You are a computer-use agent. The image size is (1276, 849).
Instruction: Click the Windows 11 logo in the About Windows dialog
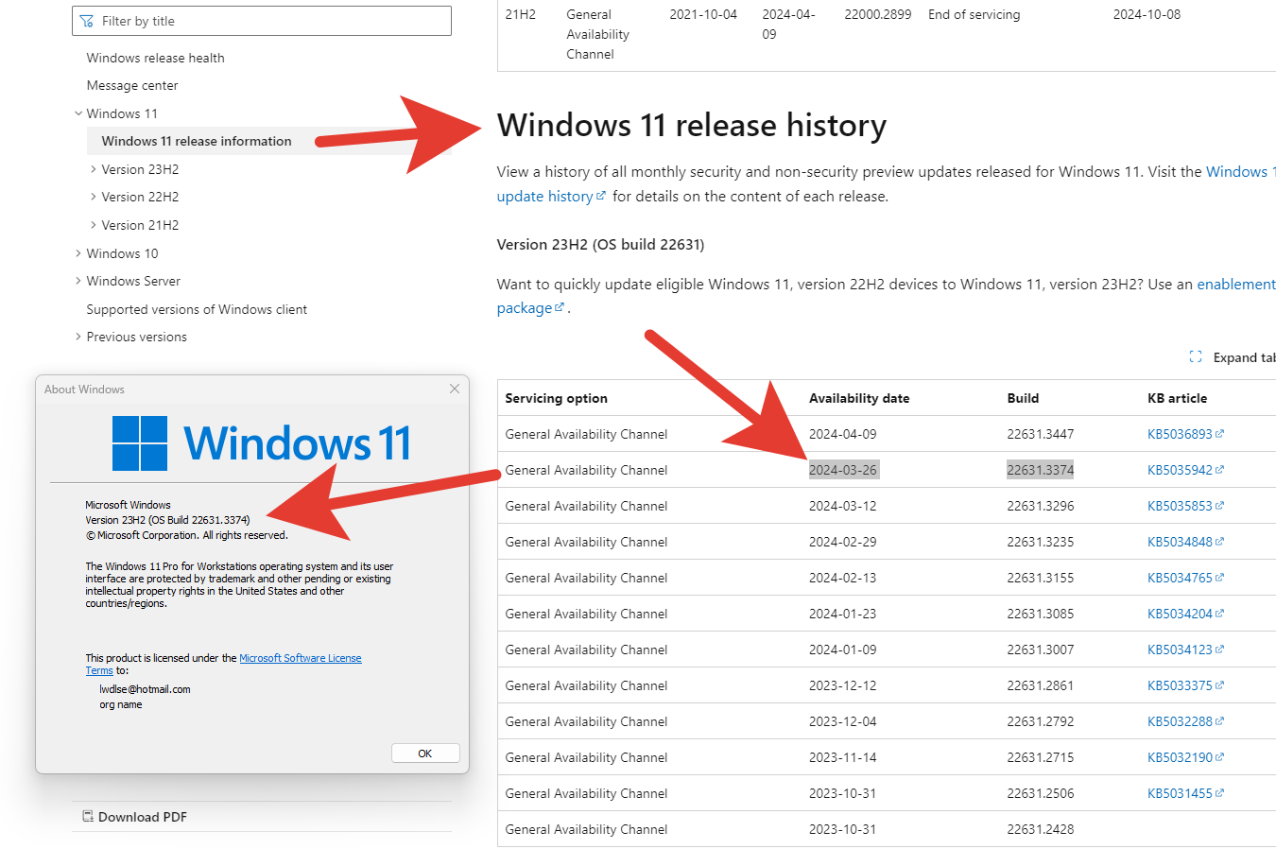pos(140,443)
